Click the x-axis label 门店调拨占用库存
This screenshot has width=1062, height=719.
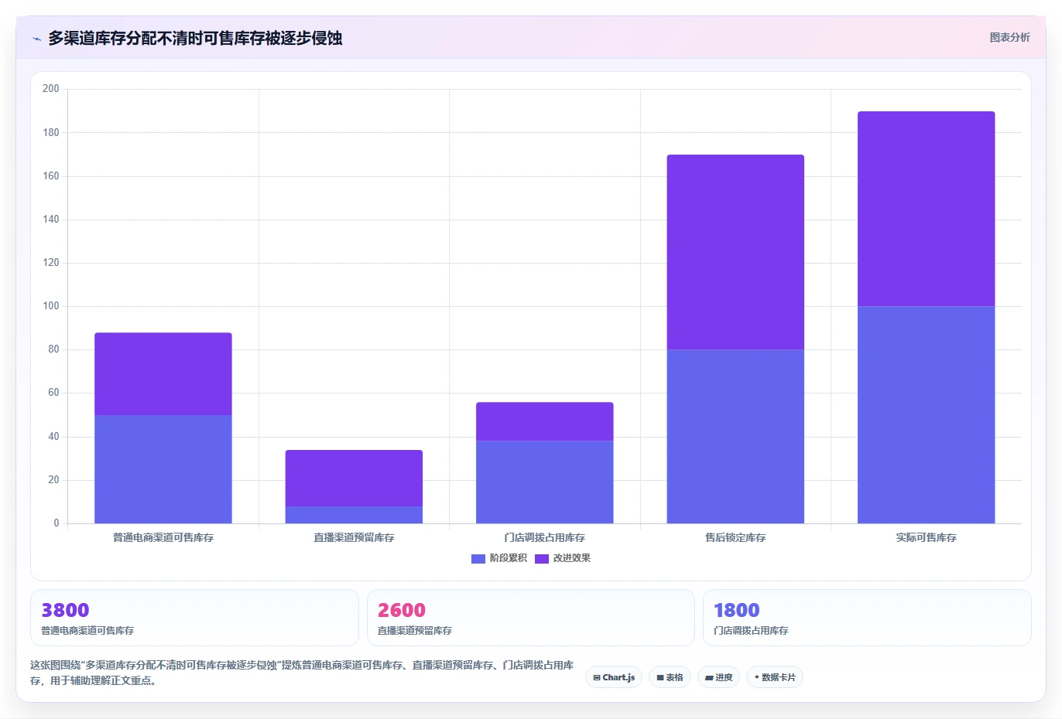tap(545, 537)
